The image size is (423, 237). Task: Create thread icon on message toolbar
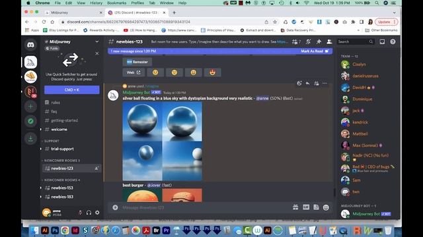click(316, 84)
